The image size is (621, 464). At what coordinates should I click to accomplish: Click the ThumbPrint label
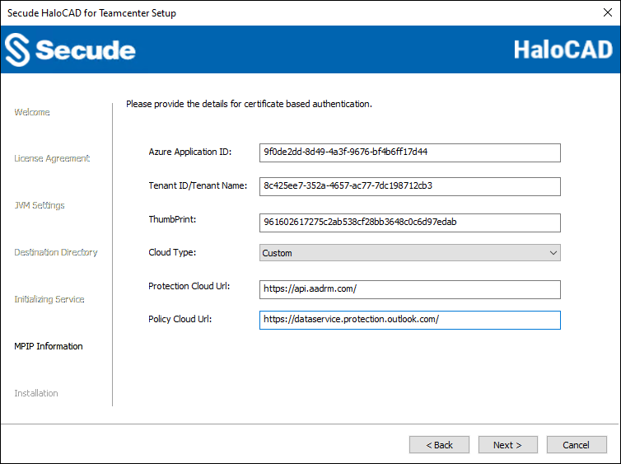(x=172, y=219)
